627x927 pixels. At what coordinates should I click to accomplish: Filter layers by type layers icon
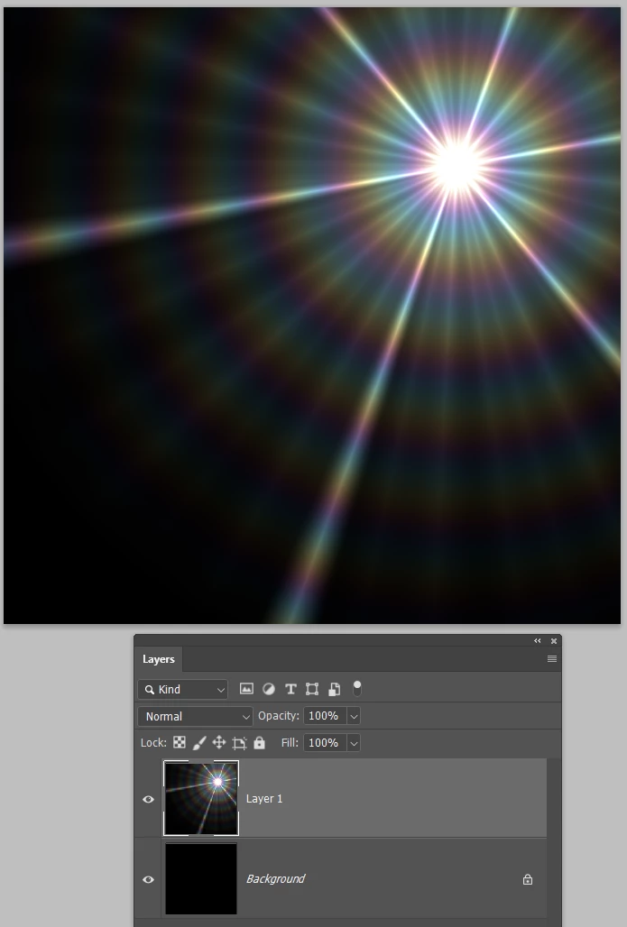[x=290, y=689]
